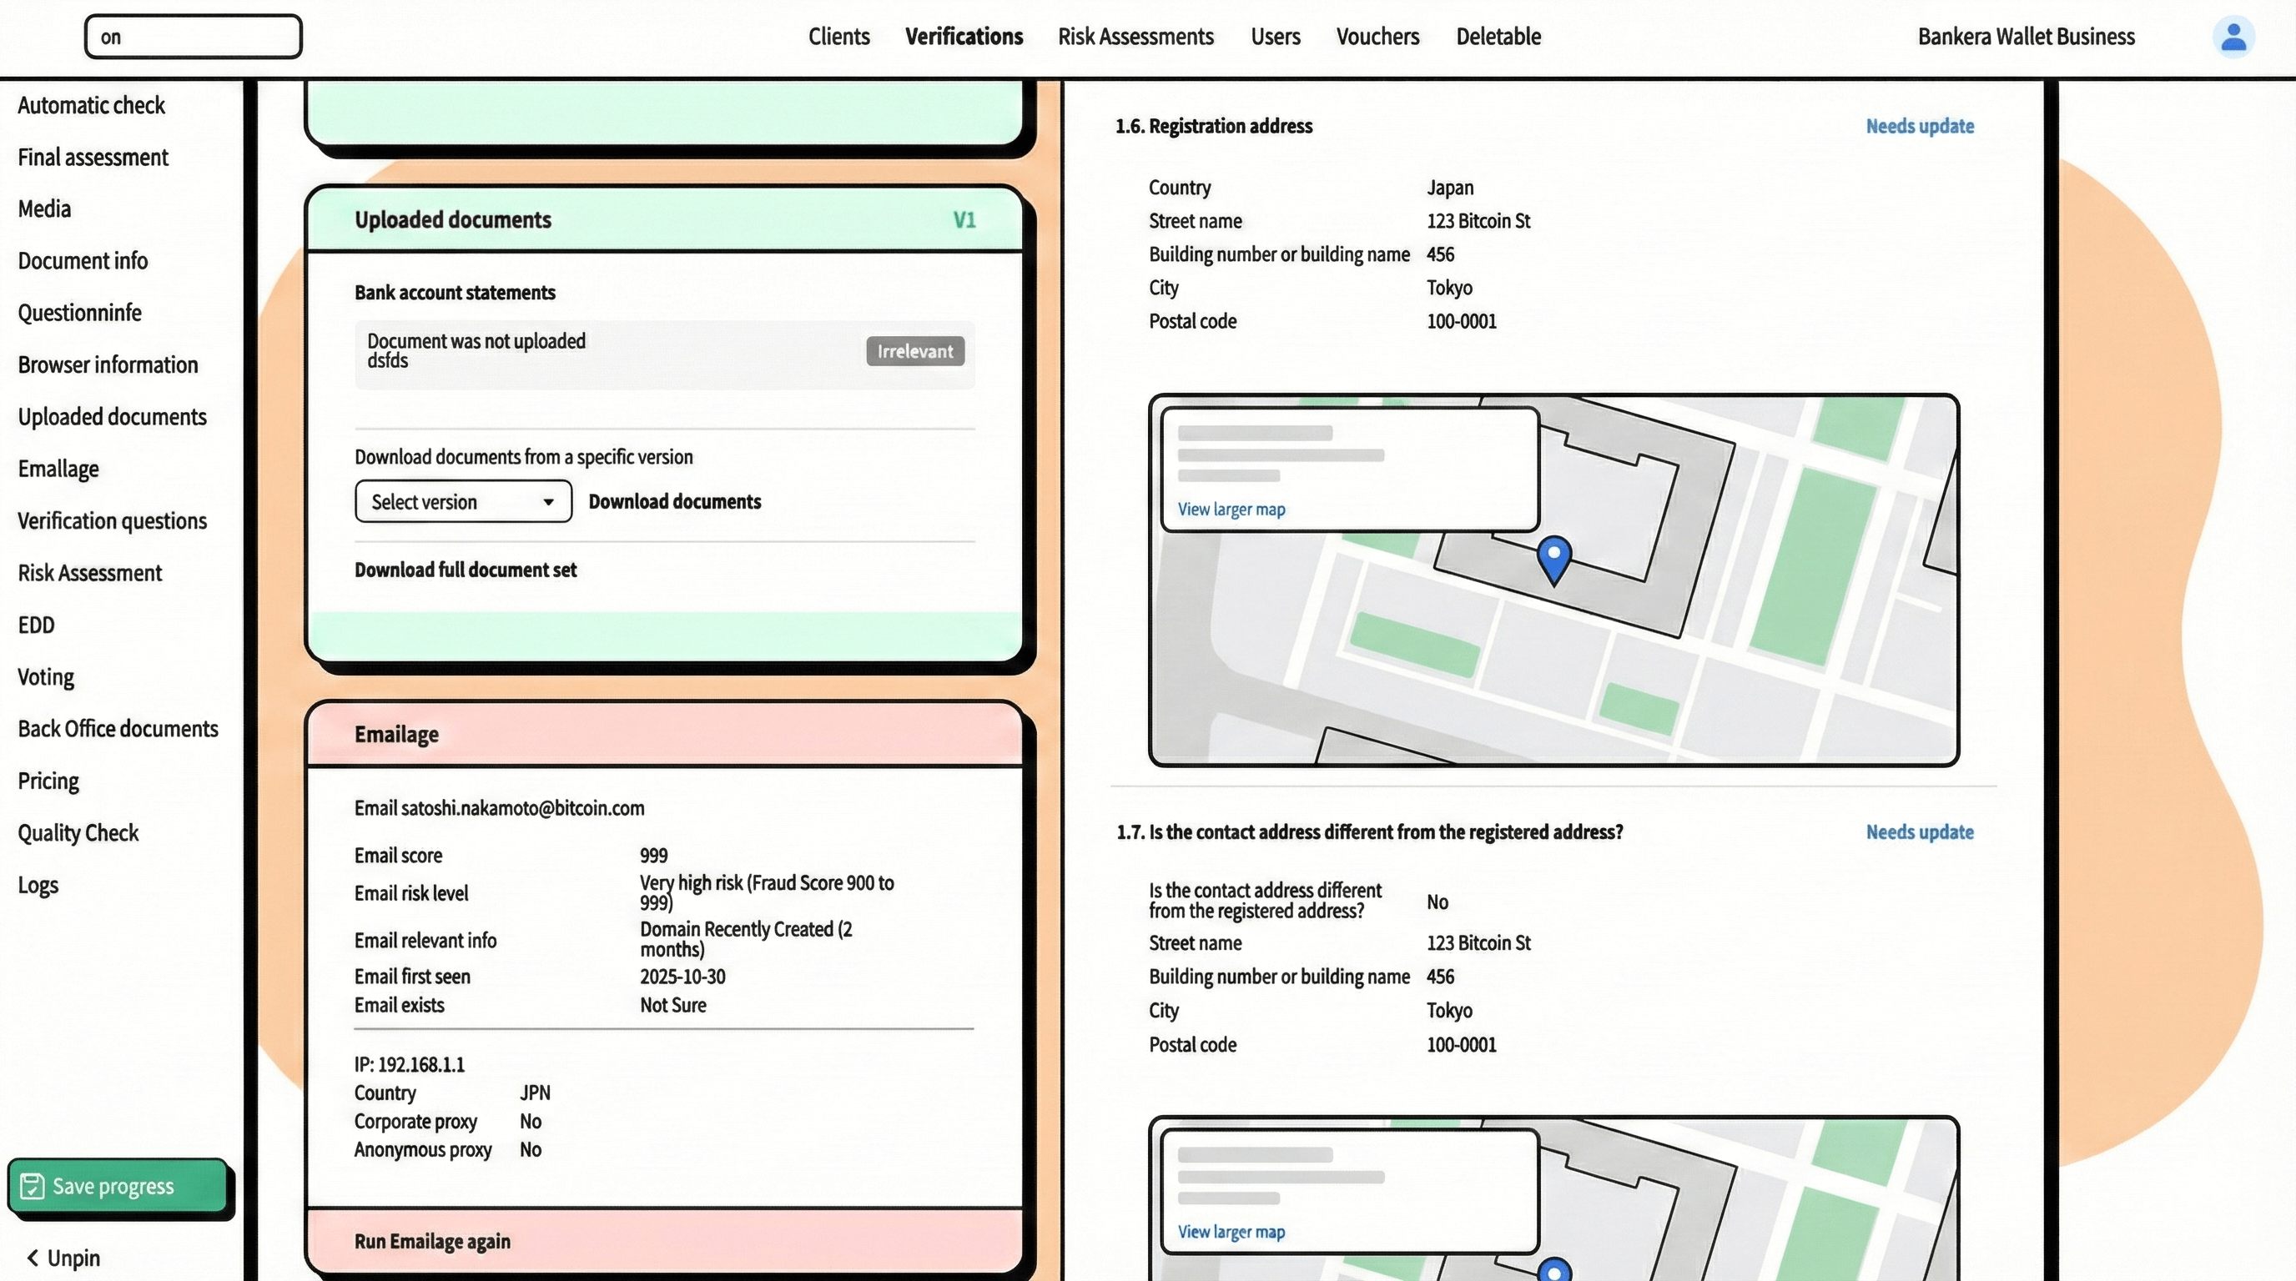This screenshot has width=2296, height=1281.
Task: Click the V1 version label
Action: (x=964, y=219)
